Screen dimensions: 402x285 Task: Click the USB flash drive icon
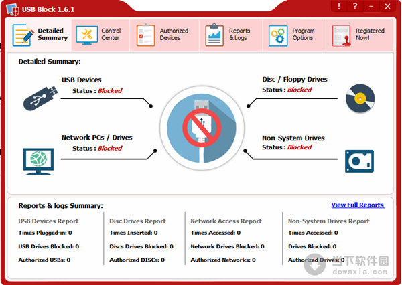[40, 98]
